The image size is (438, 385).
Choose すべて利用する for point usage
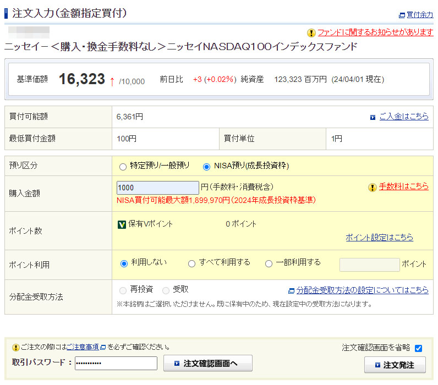point(191,263)
